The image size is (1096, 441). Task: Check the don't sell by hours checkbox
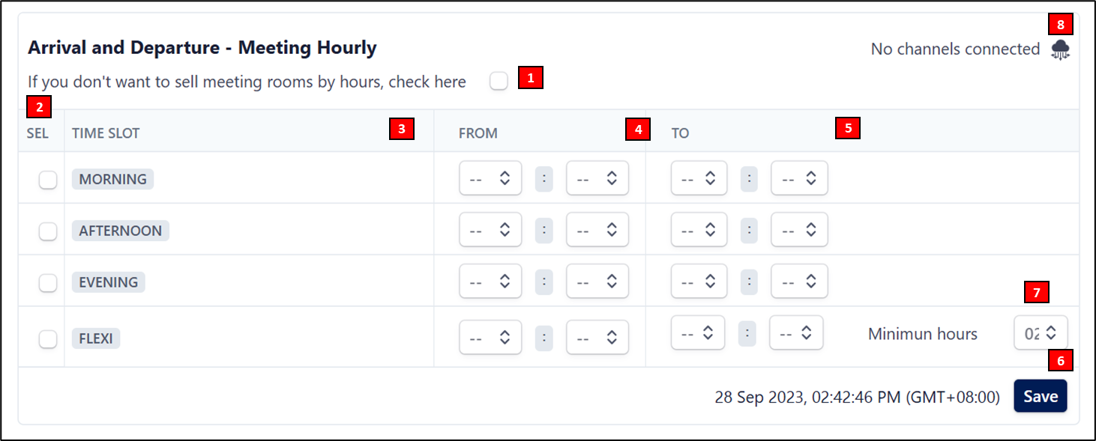pos(499,81)
